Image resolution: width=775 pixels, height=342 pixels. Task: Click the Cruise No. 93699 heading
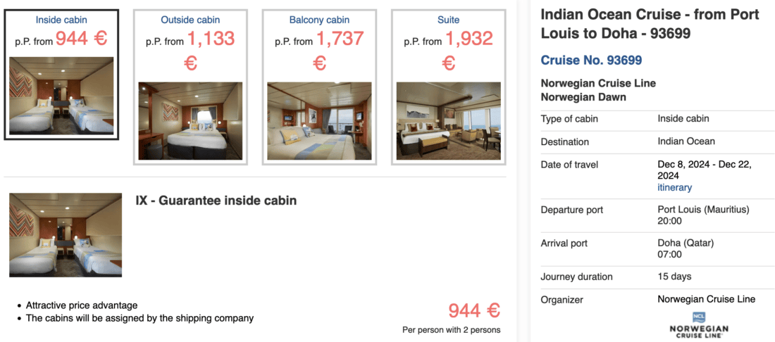(x=591, y=61)
